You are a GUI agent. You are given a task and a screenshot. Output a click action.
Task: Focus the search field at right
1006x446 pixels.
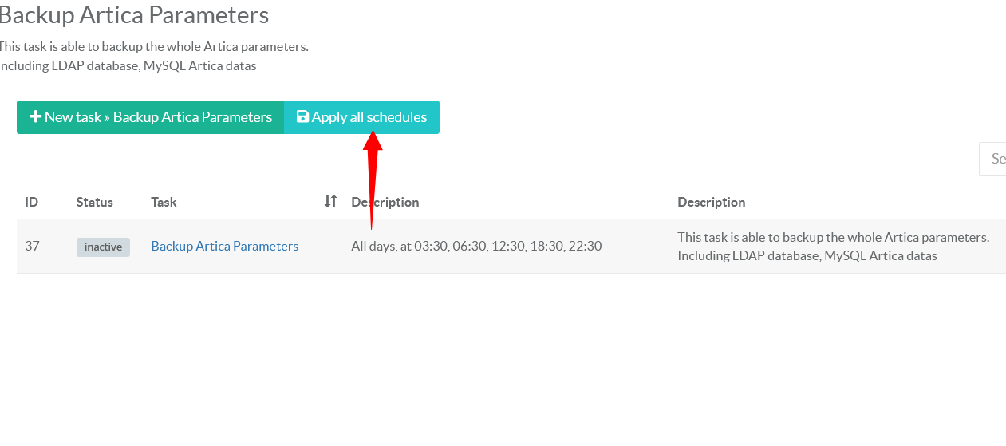point(993,159)
